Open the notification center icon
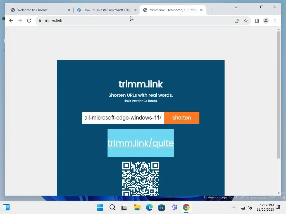 278,207
